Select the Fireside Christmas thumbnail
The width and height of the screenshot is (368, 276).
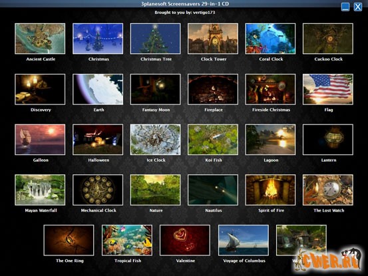point(270,89)
